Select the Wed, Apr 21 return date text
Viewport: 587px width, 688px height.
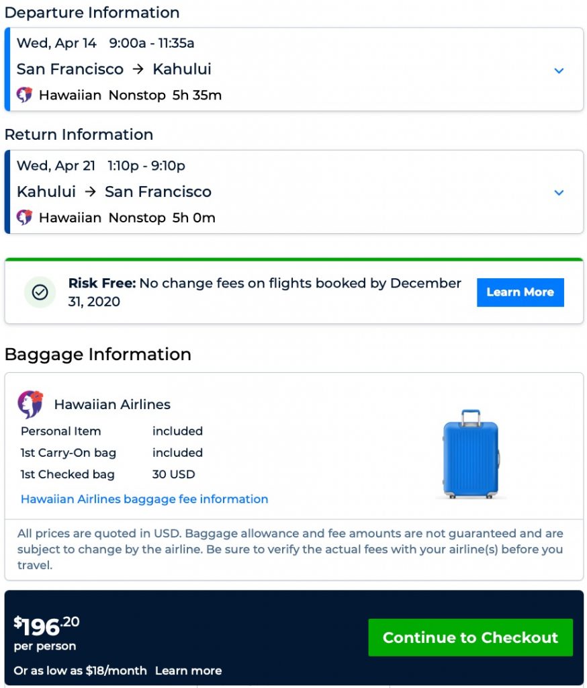[x=56, y=165]
